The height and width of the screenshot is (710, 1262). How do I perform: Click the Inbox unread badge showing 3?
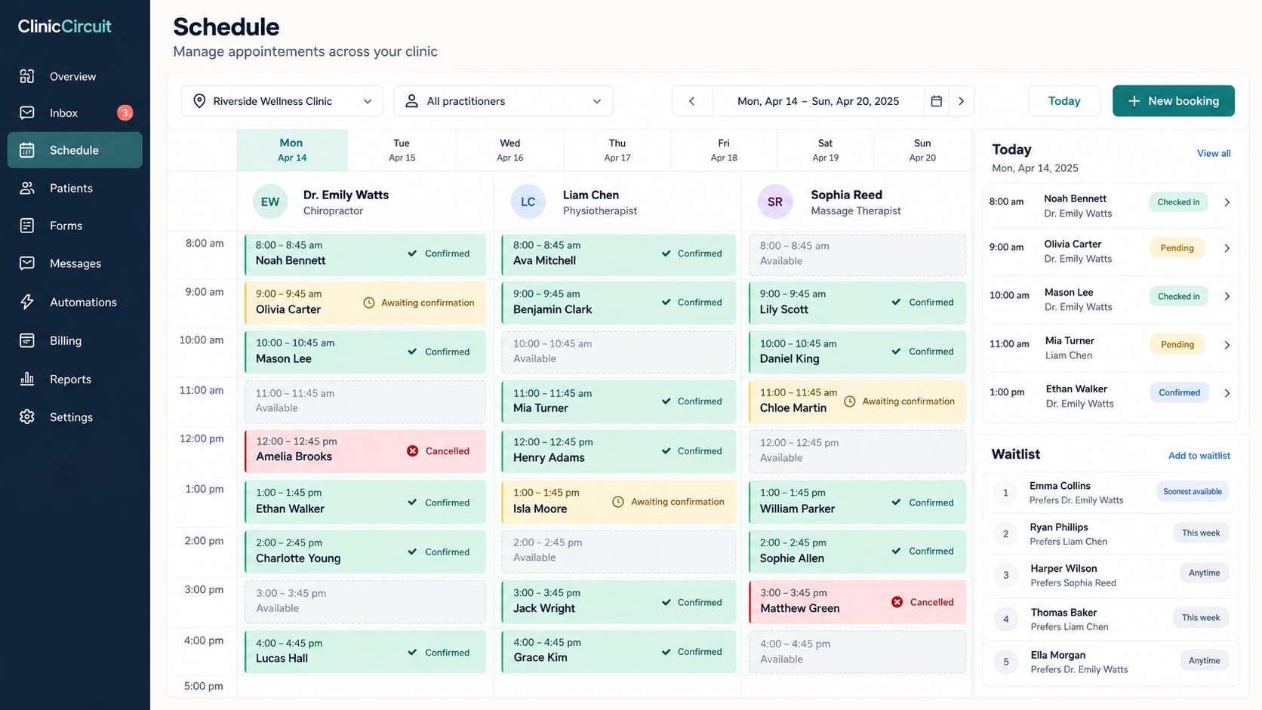click(125, 112)
